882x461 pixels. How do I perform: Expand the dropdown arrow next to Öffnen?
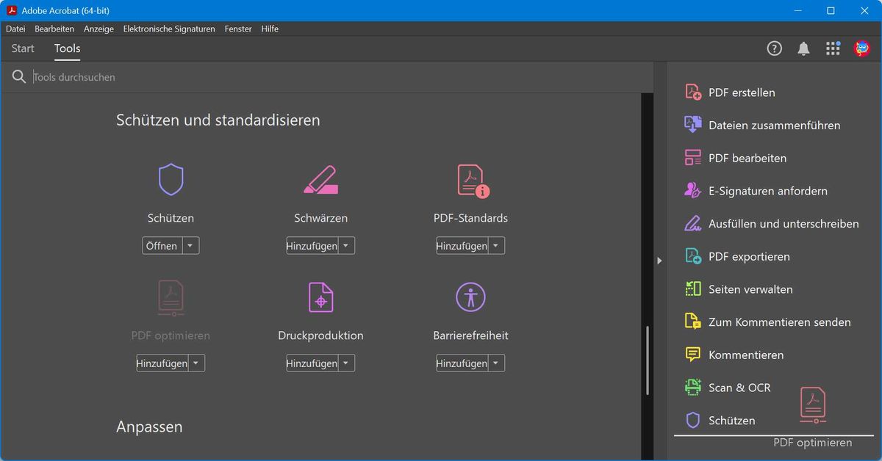click(x=190, y=246)
